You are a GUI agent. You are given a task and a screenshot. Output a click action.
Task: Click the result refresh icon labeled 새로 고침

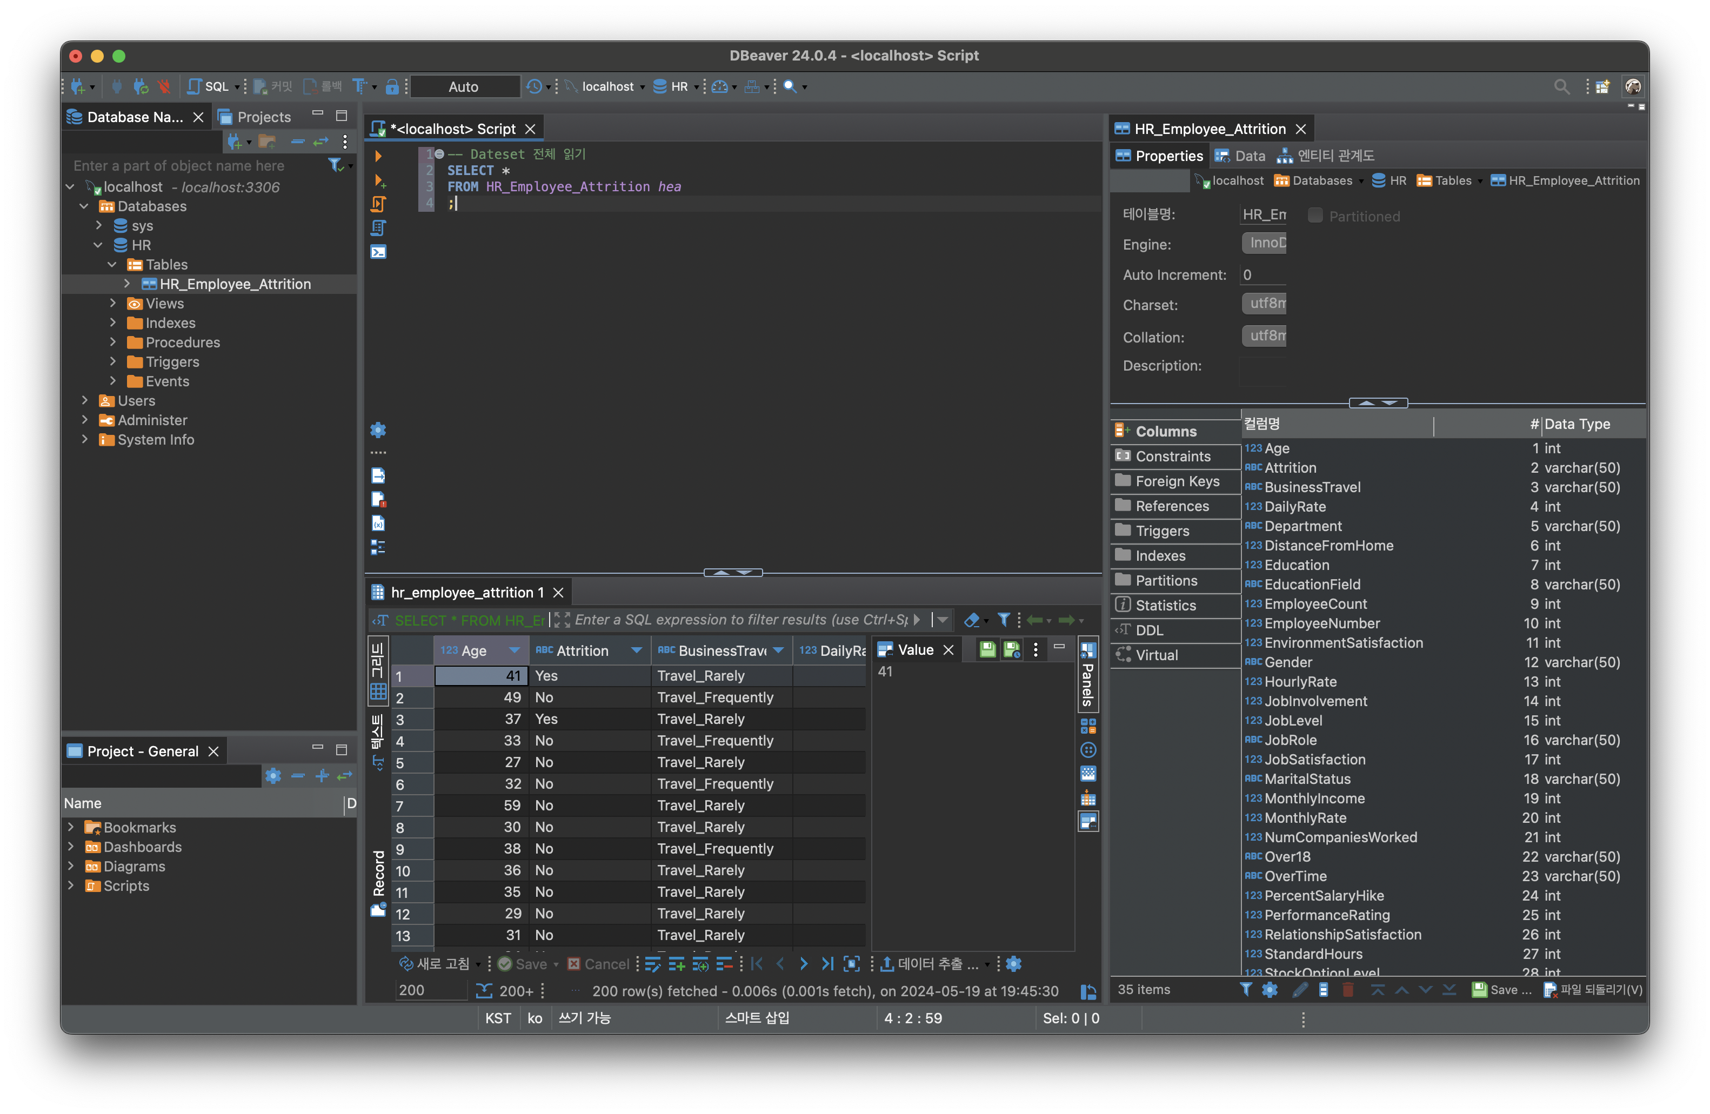[x=406, y=964]
